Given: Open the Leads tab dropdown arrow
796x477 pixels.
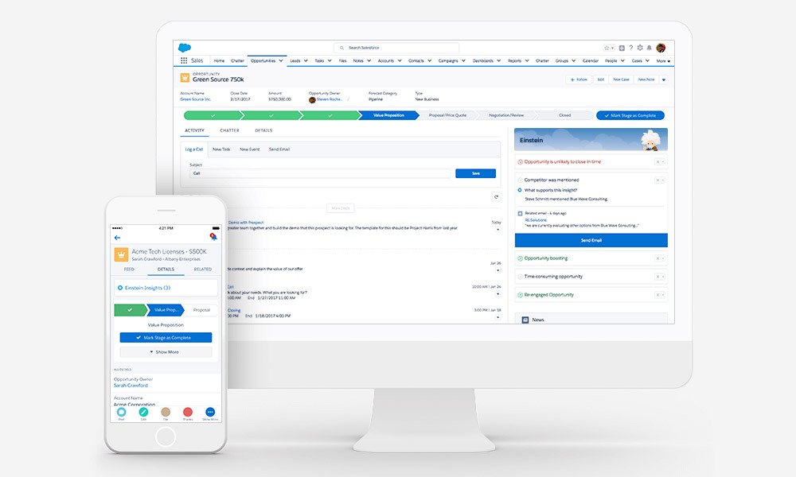Looking at the screenshot, I should 306,61.
